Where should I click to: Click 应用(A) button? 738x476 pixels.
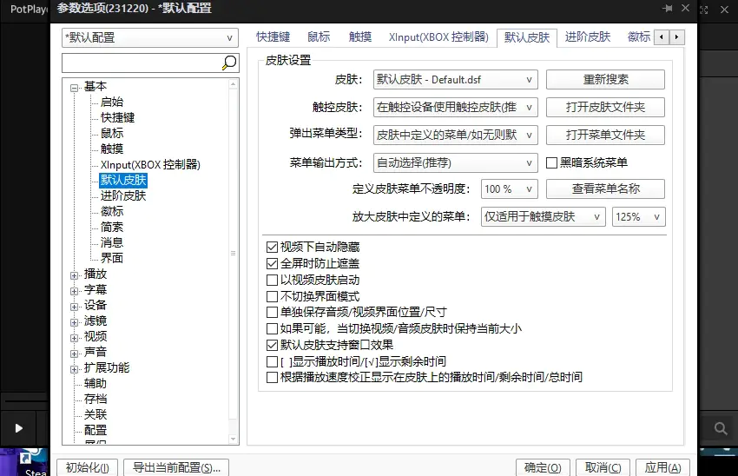click(x=662, y=467)
